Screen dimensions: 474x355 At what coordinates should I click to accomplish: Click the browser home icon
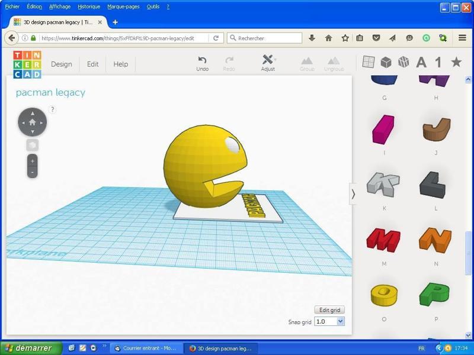click(329, 38)
